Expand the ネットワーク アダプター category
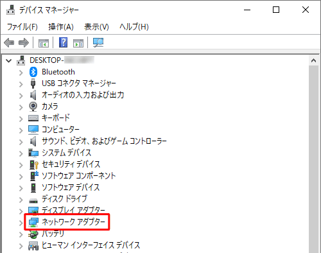The image size is (321, 253). 21,223
